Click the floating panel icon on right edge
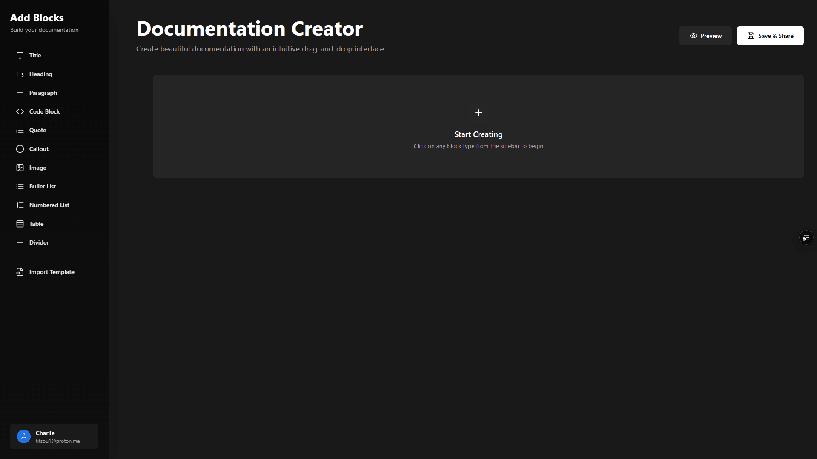This screenshot has height=459, width=817. (x=806, y=238)
